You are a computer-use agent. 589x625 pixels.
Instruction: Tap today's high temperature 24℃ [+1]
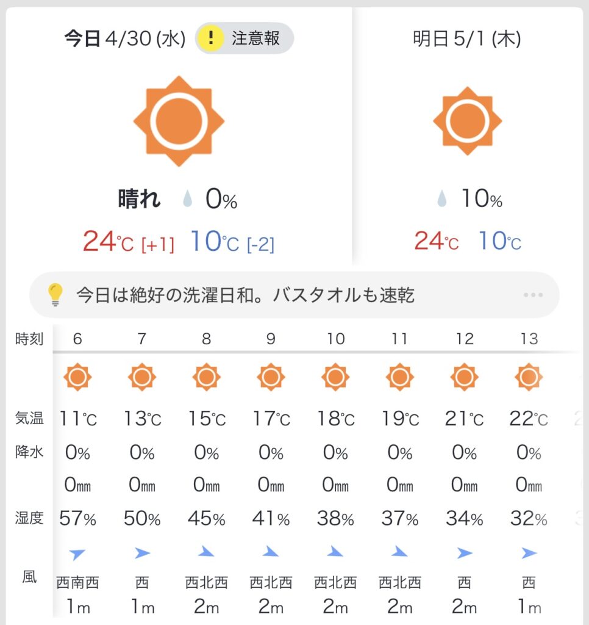[129, 242]
